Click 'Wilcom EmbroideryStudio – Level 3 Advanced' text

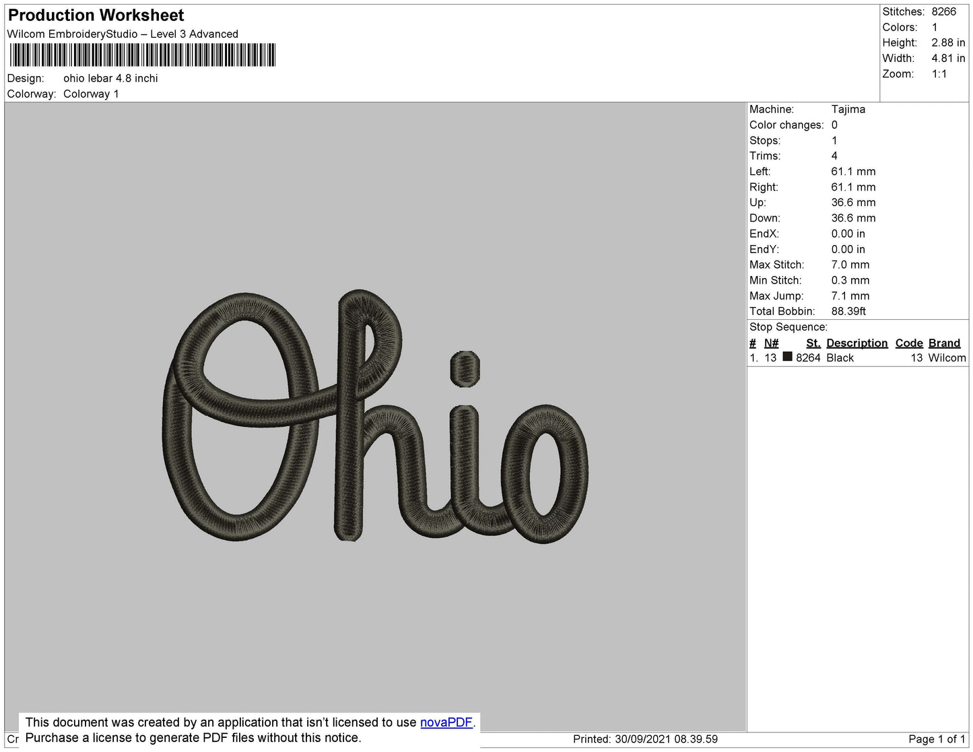coord(123,34)
